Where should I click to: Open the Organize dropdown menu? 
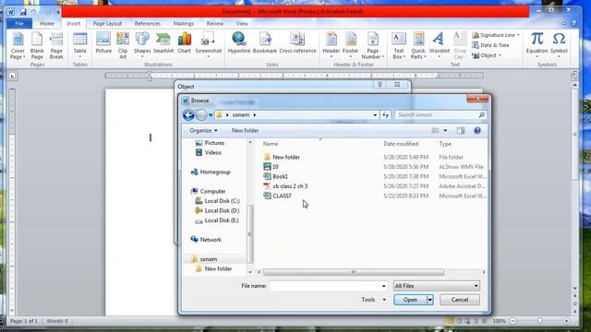(x=203, y=131)
